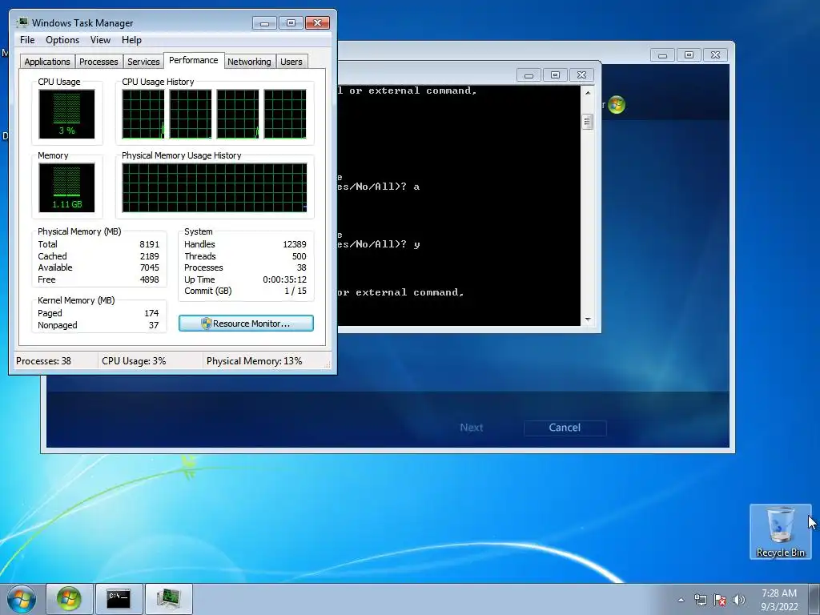
Task: Show hidden system tray icons arrow
Action: (x=681, y=600)
